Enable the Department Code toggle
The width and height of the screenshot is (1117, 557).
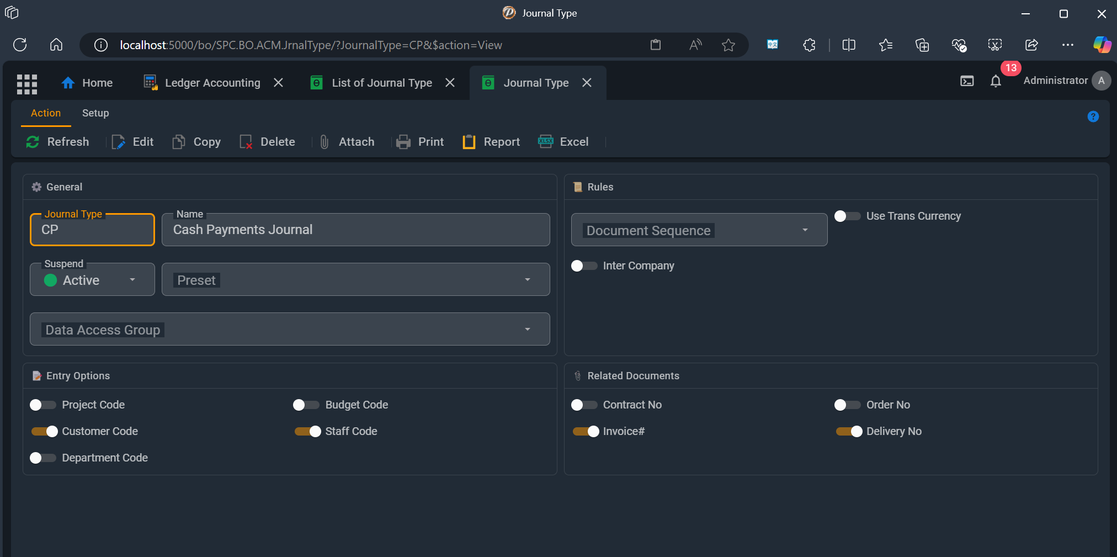[x=42, y=458]
